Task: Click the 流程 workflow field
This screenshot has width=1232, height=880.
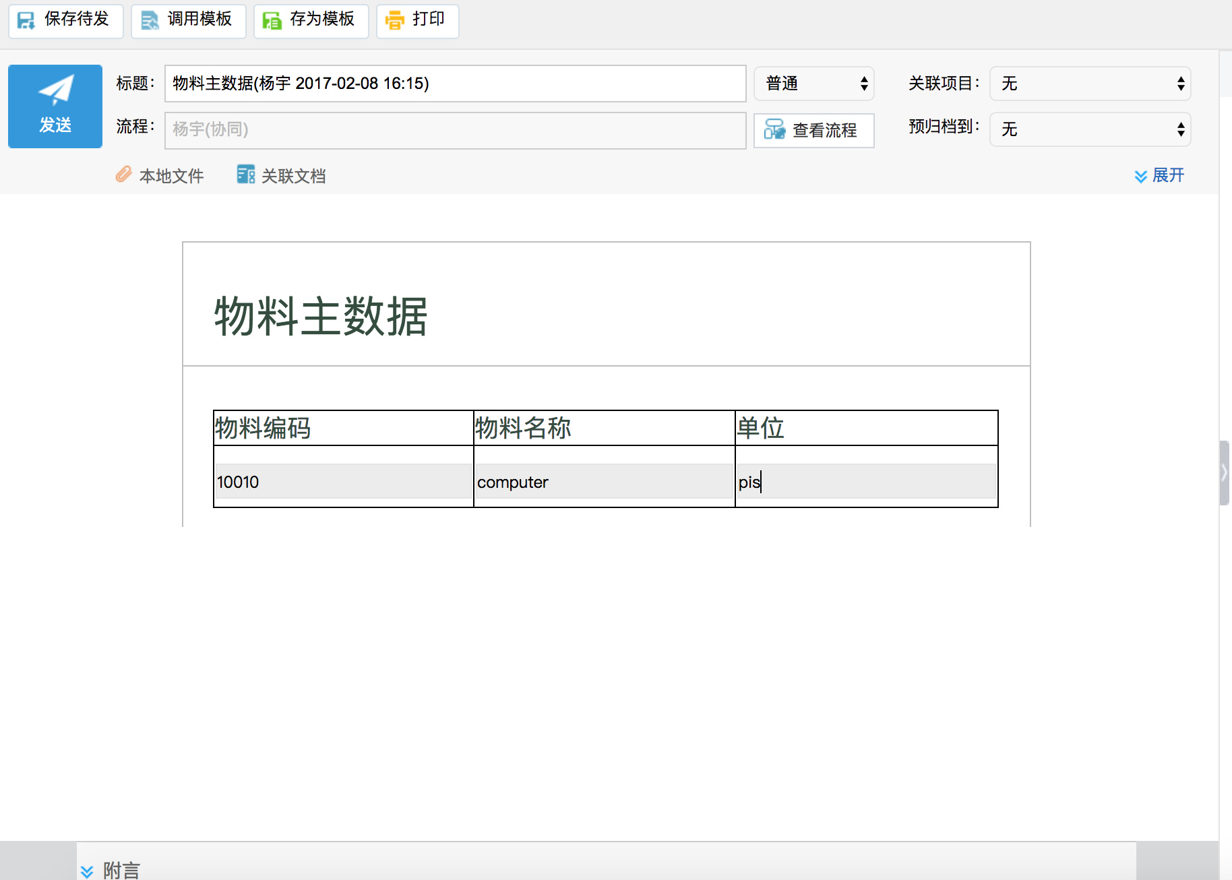Action: point(455,130)
